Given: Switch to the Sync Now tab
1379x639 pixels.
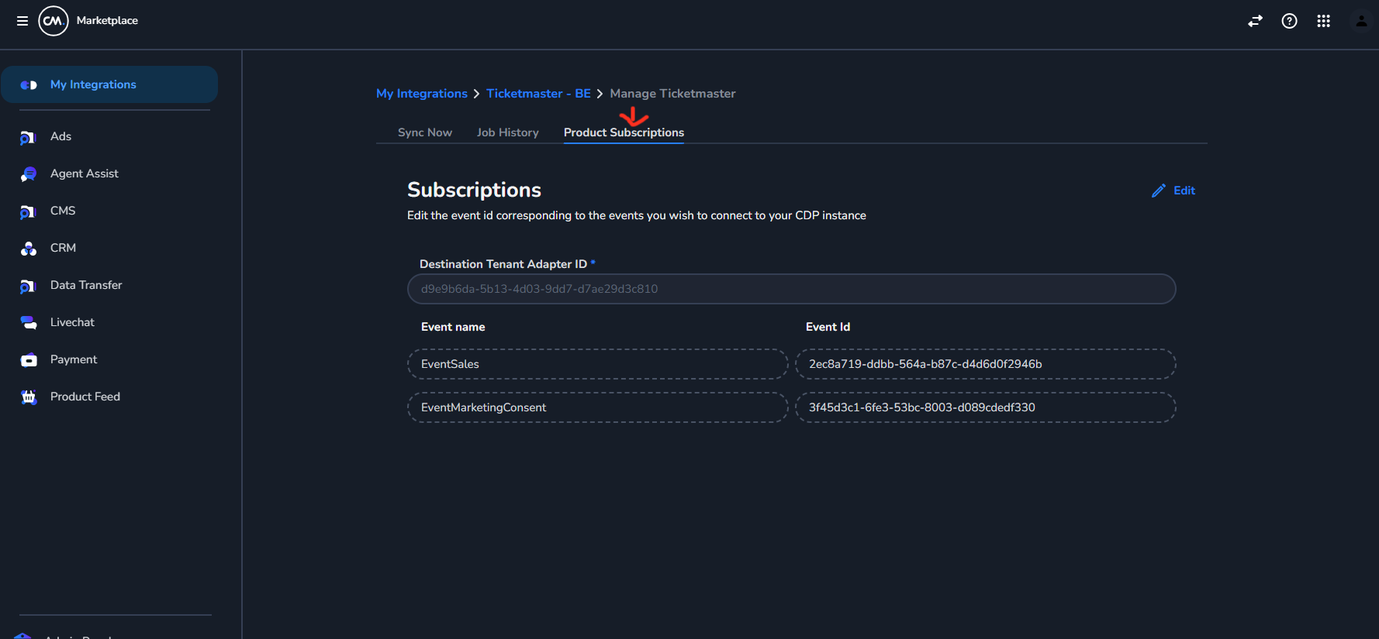Looking at the screenshot, I should click(x=425, y=132).
